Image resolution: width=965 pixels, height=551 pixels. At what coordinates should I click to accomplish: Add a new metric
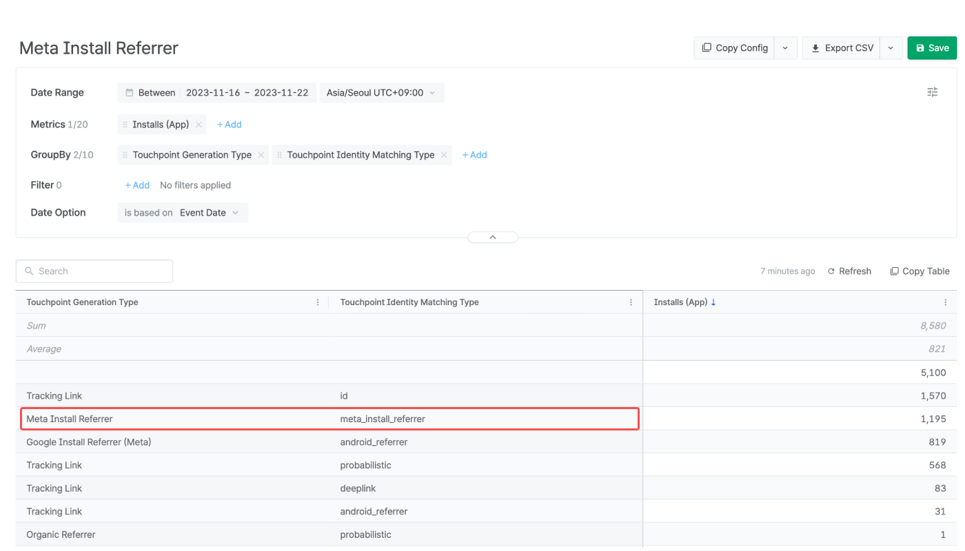(230, 125)
